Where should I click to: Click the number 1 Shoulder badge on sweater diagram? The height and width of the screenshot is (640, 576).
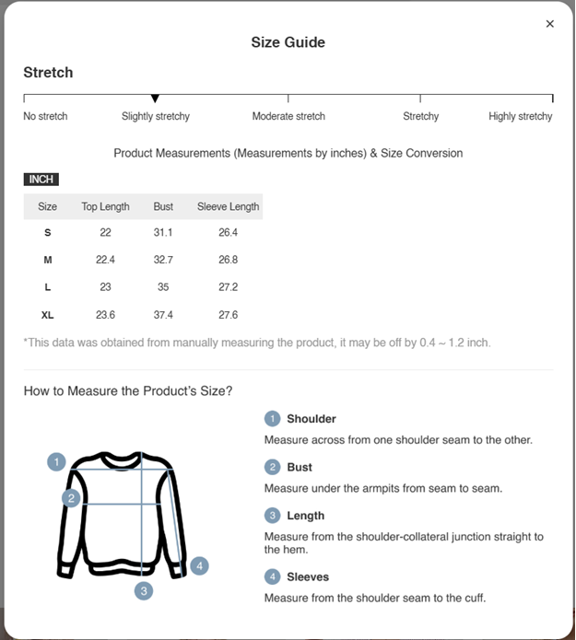point(57,462)
